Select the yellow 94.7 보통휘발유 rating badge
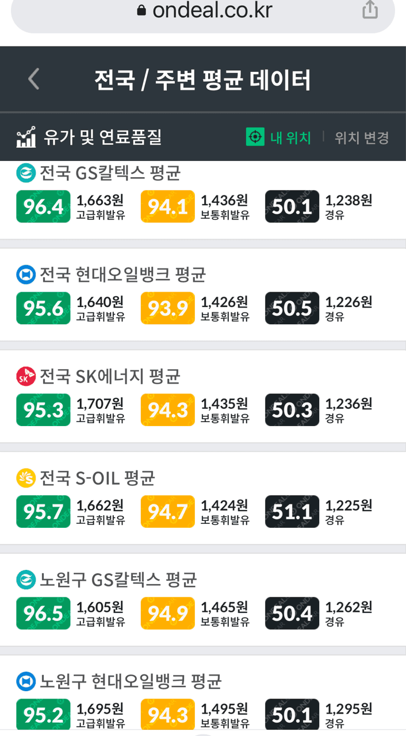 167,511
